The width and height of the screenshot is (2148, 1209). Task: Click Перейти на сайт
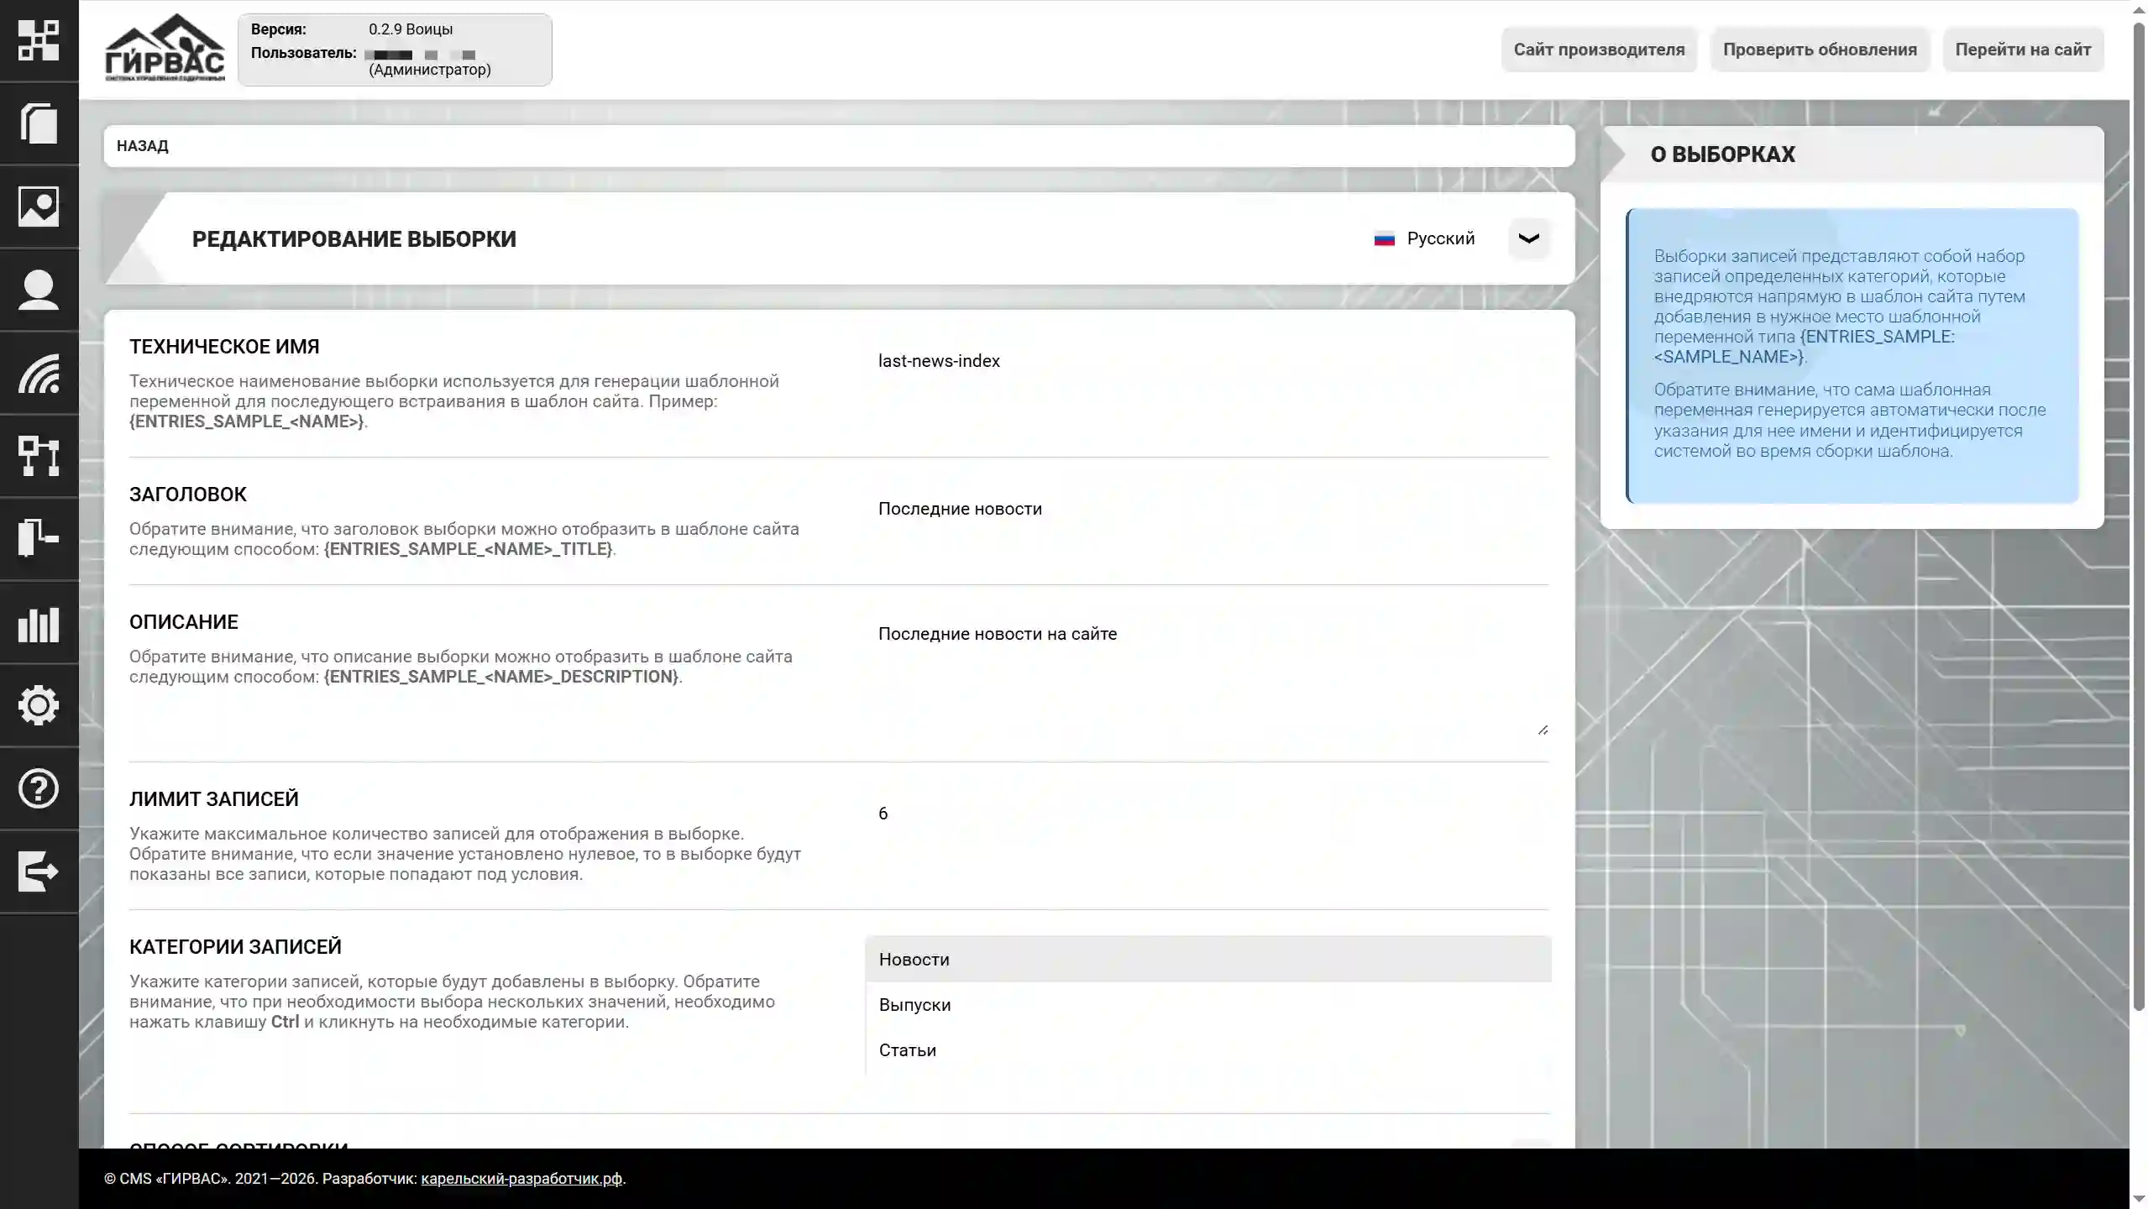(x=2024, y=50)
